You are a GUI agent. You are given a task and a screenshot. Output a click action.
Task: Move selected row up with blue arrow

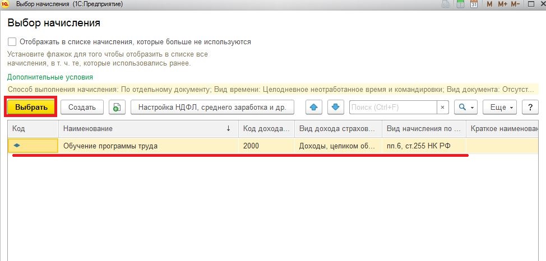click(x=314, y=107)
